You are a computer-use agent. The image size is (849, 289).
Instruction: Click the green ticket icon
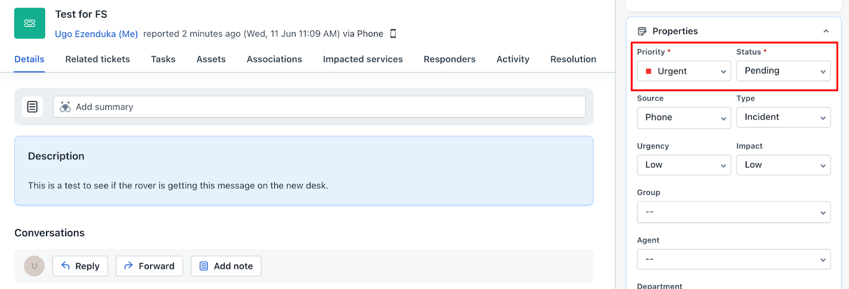pyautogui.click(x=30, y=23)
